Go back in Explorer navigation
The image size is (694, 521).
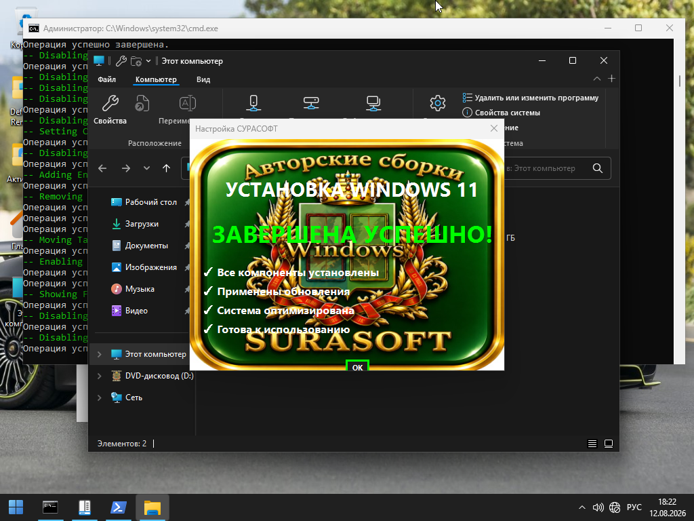[102, 168]
